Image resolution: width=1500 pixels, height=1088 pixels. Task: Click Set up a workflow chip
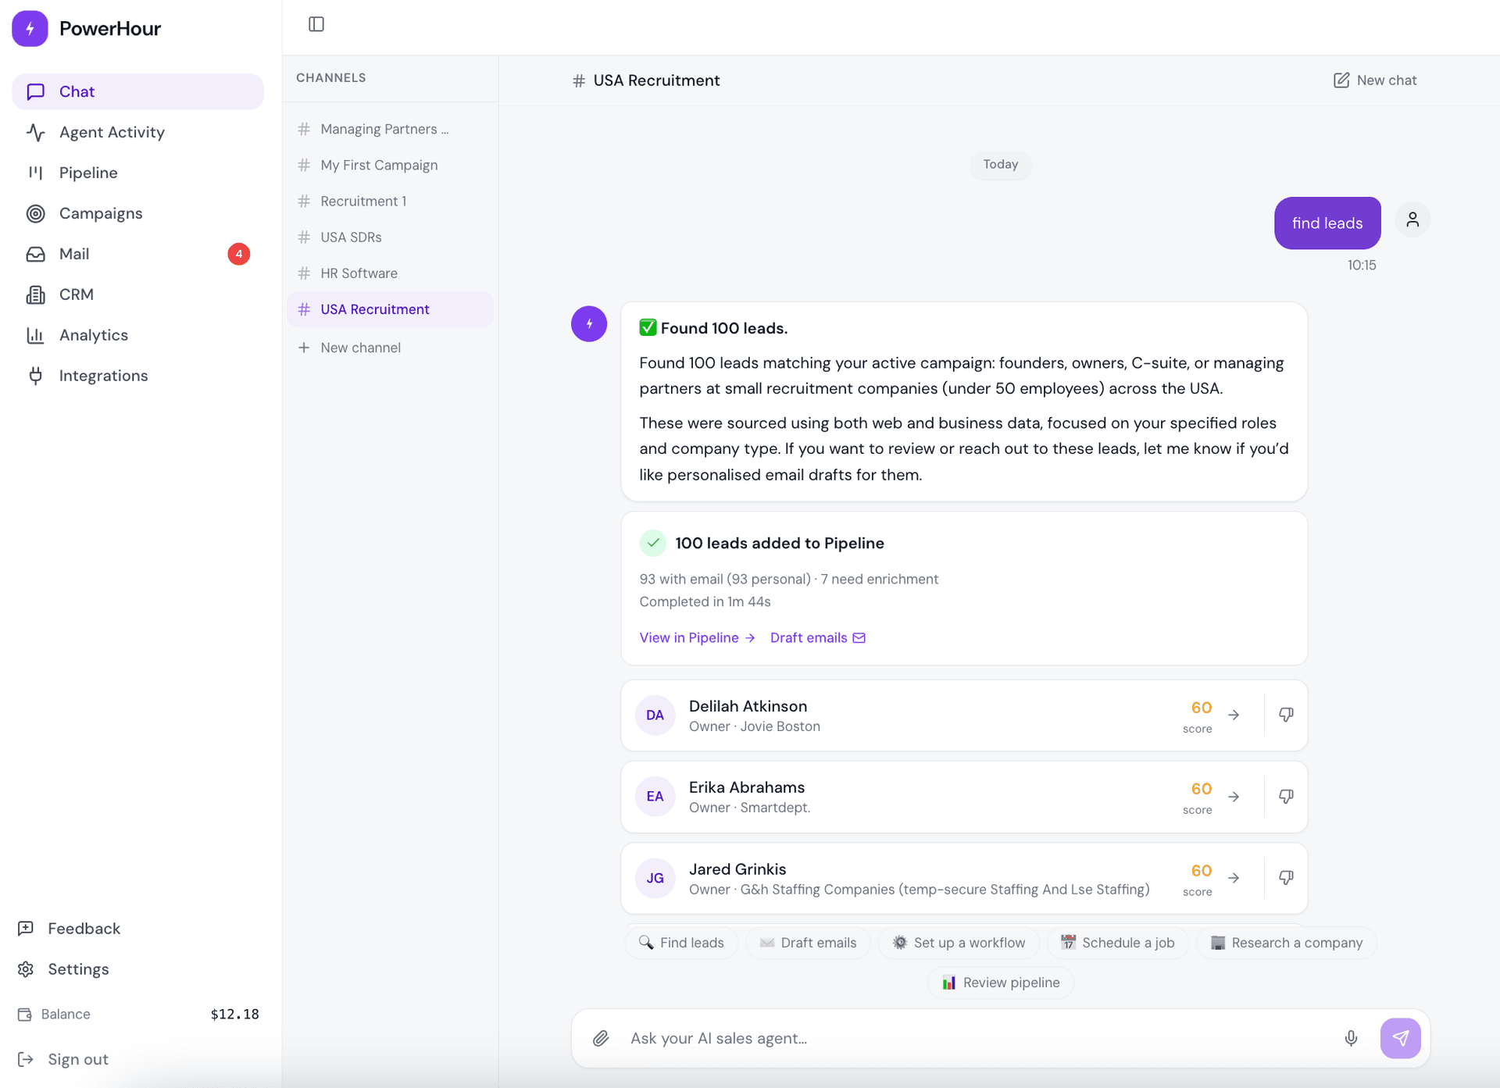pos(959,943)
